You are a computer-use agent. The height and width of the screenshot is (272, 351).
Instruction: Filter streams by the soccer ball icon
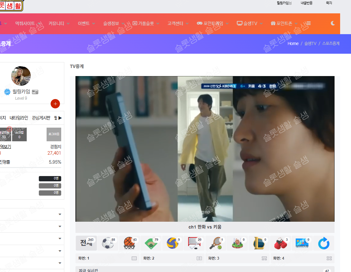[108, 243]
